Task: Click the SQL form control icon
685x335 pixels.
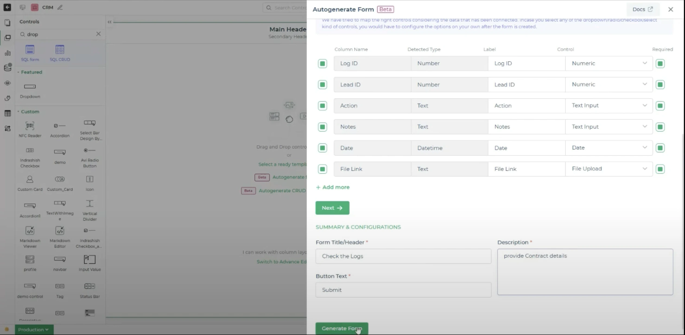Action: point(30,50)
